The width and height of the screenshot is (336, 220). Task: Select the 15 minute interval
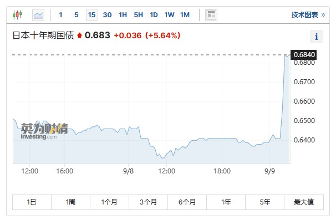pos(92,15)
